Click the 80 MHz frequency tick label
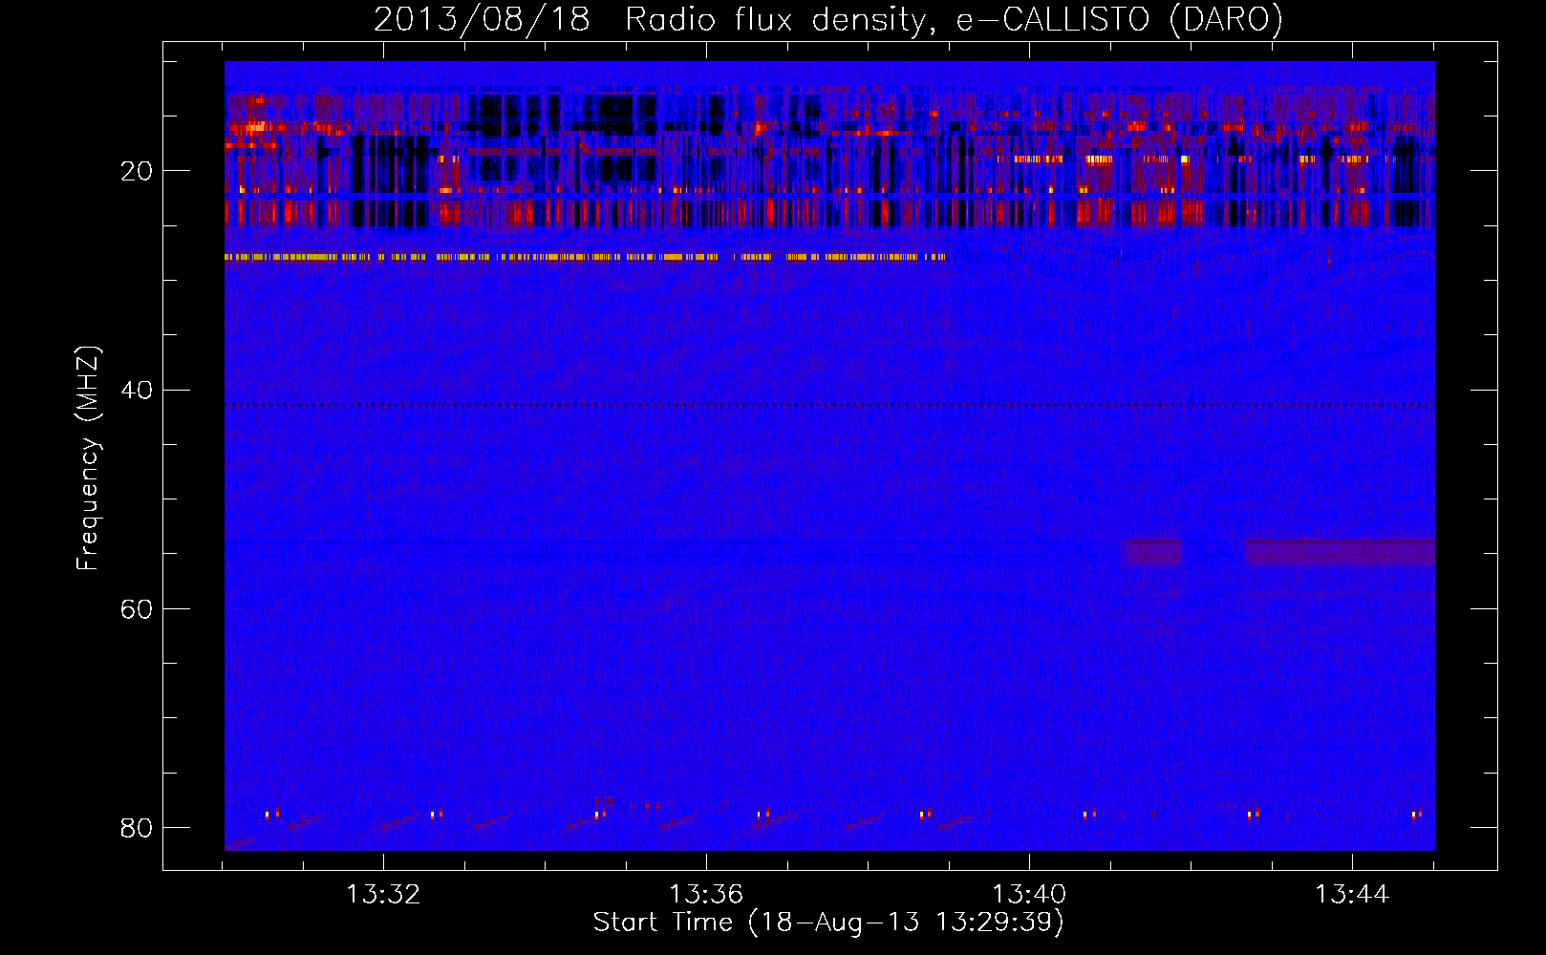The height and width of the screenshot is (955, 1546). [137, 827]
